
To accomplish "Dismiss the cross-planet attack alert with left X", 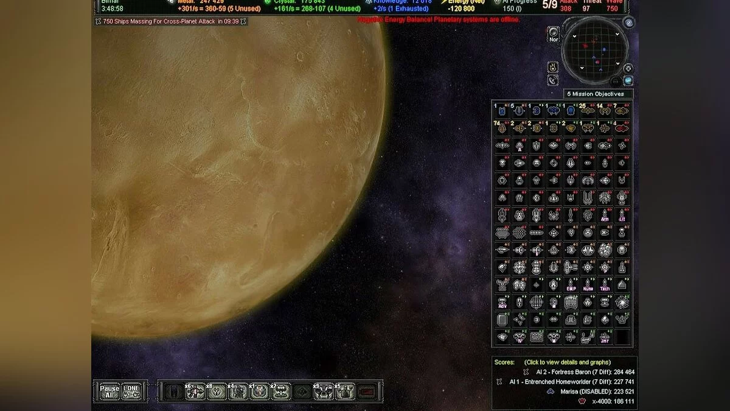I will (x=98, y=21).
